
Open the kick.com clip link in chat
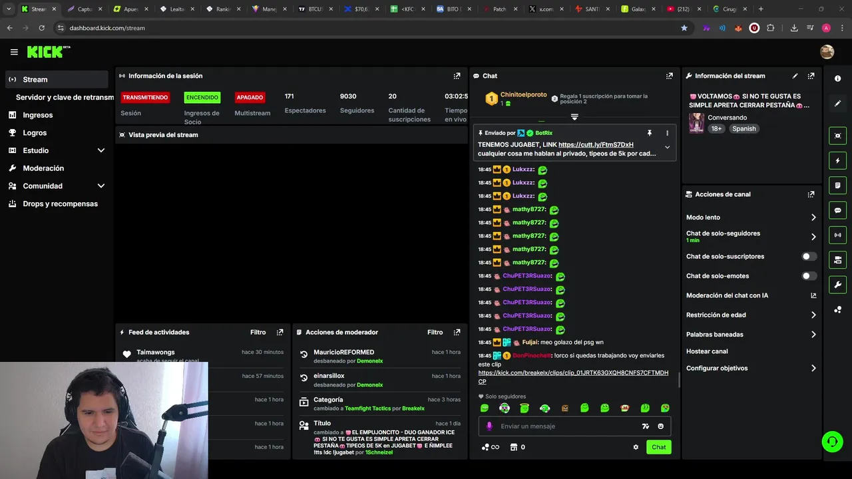pyautogui.click(x=573, y=377)
